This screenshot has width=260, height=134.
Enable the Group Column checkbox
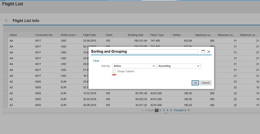click(115, 71)
